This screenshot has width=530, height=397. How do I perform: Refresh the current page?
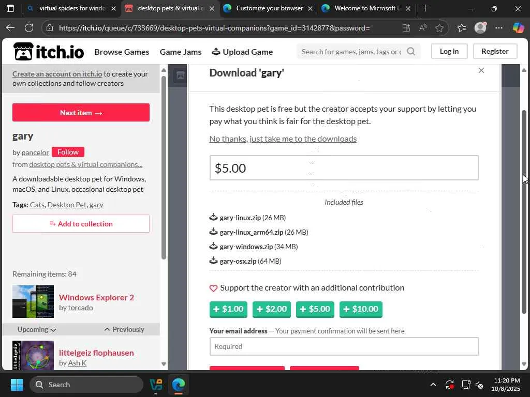(29, 28)
